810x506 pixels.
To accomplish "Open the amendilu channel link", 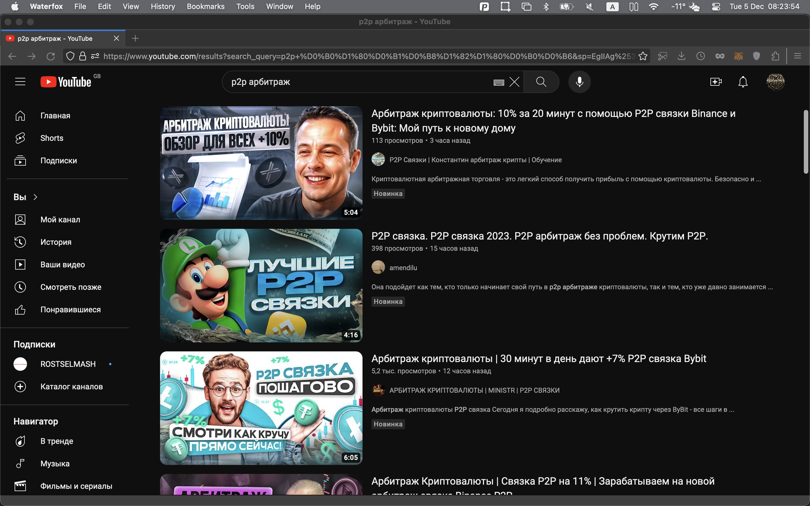I will [x=403, y=268].
